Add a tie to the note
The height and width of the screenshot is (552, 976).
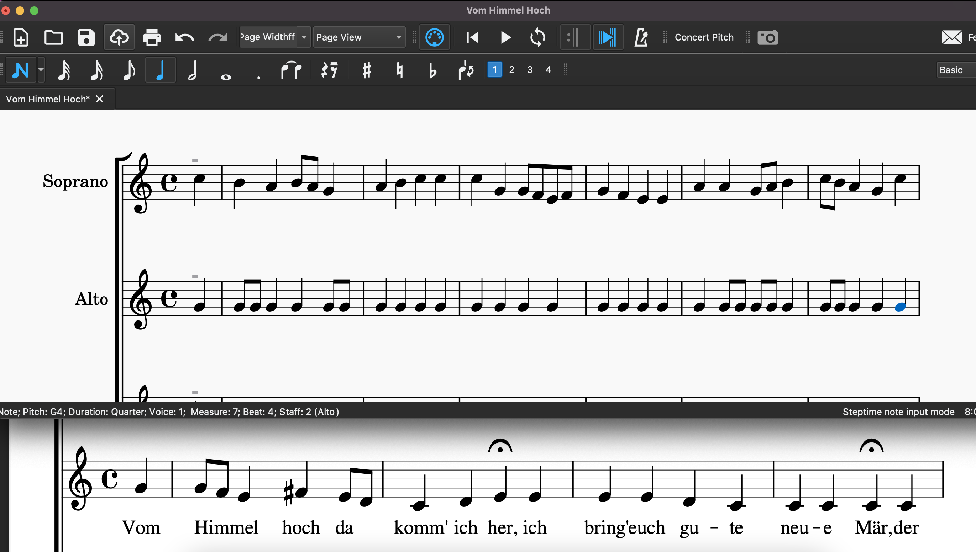coord(291,70)
